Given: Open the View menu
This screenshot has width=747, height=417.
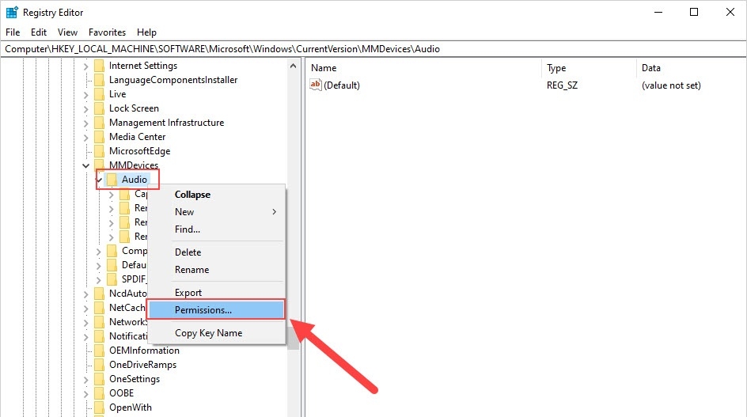Looking at the screenshot, I should click(67, 32).
